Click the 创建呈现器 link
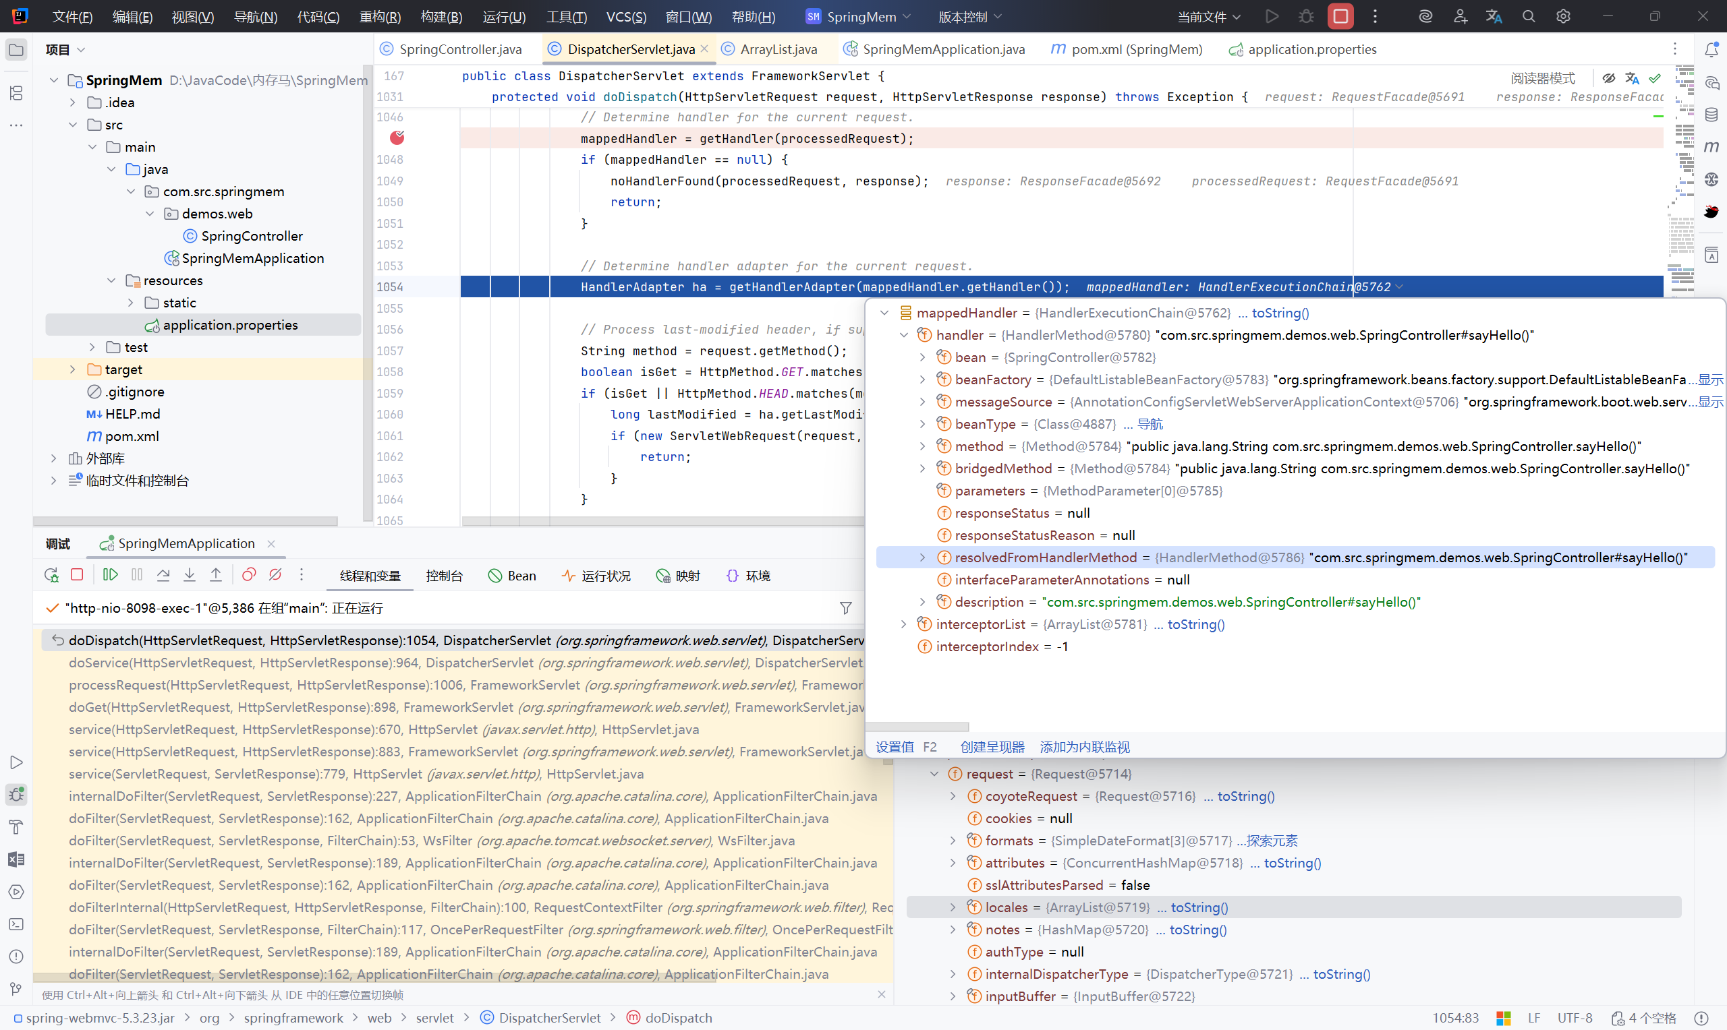Image resolution: width=1727 pixels, height=1030 pixels. point(992,747)
